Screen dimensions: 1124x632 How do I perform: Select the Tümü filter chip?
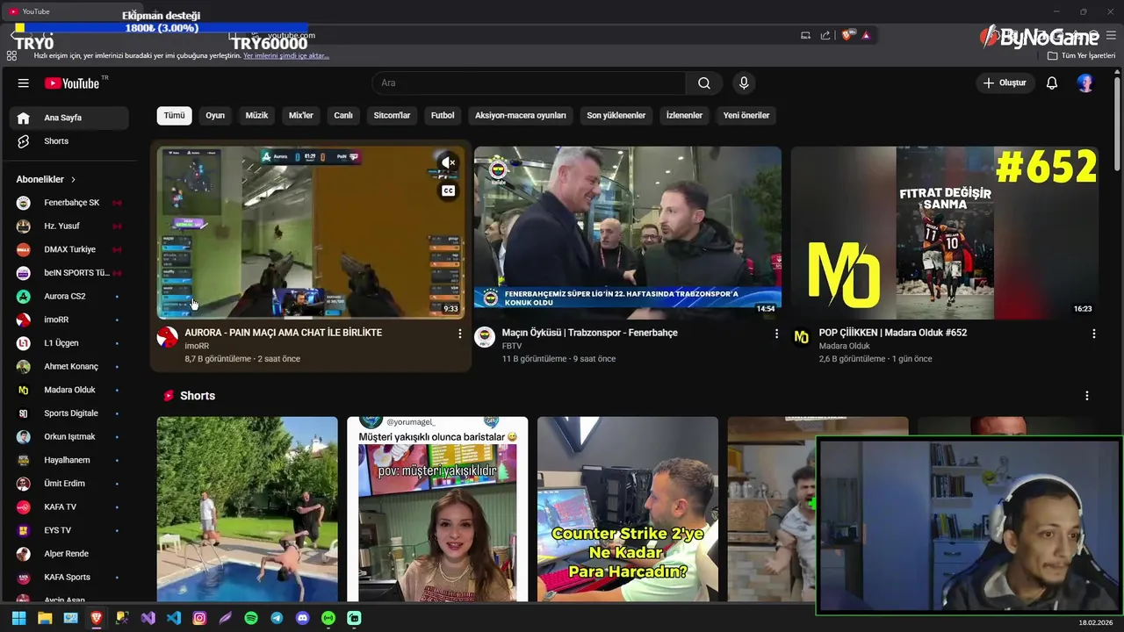point(175,115)
